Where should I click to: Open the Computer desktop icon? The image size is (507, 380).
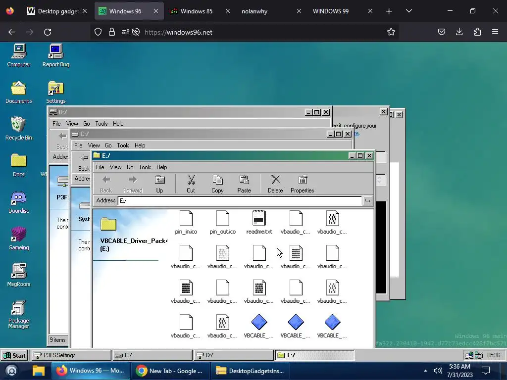pyautogui.click(x=19, y=55)
